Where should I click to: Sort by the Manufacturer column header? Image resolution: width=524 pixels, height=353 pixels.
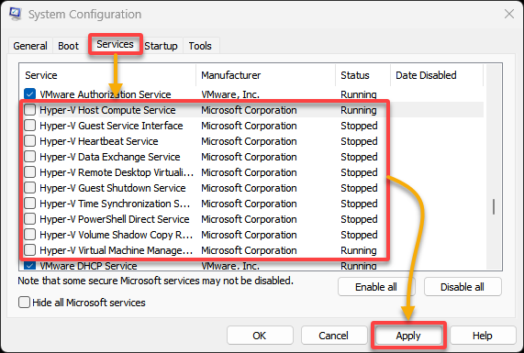pos(266,75)
